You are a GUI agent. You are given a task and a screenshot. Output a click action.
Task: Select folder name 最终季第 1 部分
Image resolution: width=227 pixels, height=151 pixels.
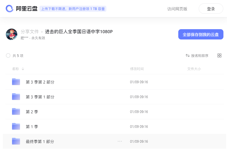(40, 142)
